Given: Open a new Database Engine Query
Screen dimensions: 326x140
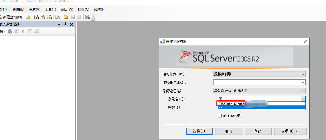Looking at the screenshot, I should pos(28,17).
